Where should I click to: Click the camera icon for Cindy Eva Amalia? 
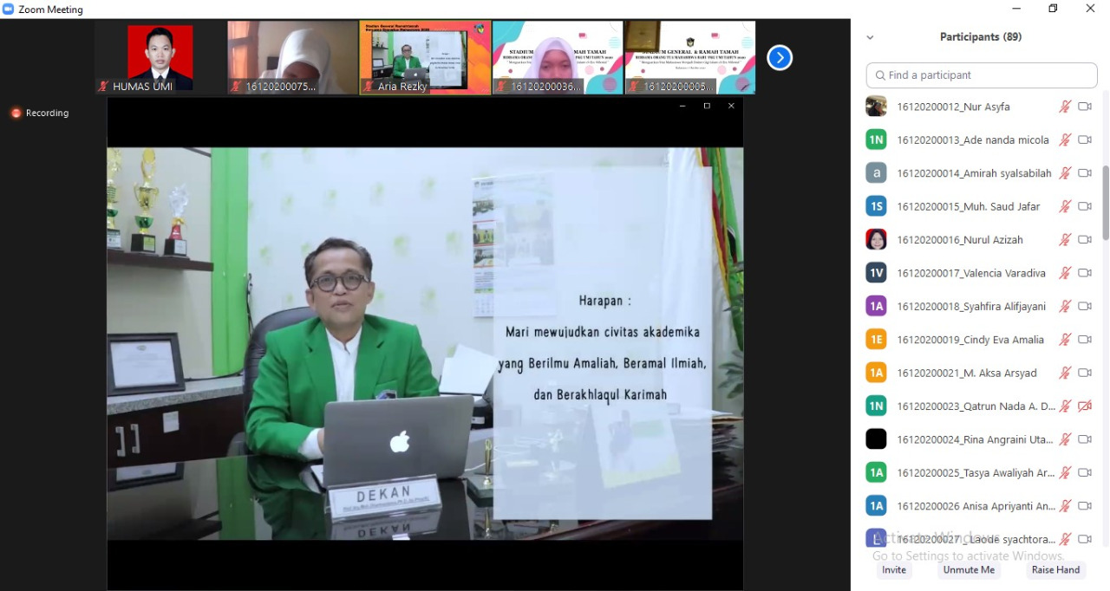[1084, 340]
